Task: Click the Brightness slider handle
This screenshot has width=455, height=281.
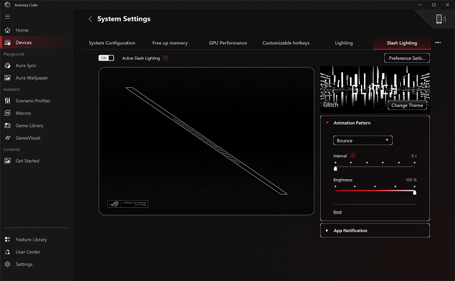Action: point(414,193)
